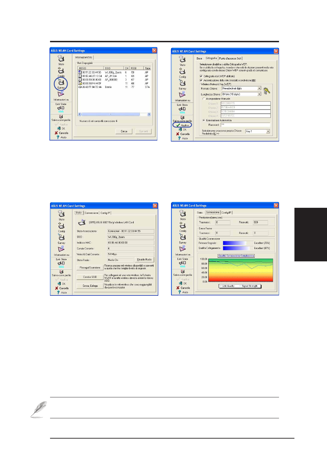Click the RSSI column header
The image size is (327, 464).
pos(137,68)
